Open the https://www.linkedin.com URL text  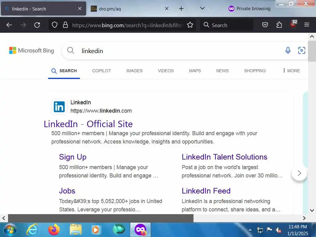pos(101,111)
